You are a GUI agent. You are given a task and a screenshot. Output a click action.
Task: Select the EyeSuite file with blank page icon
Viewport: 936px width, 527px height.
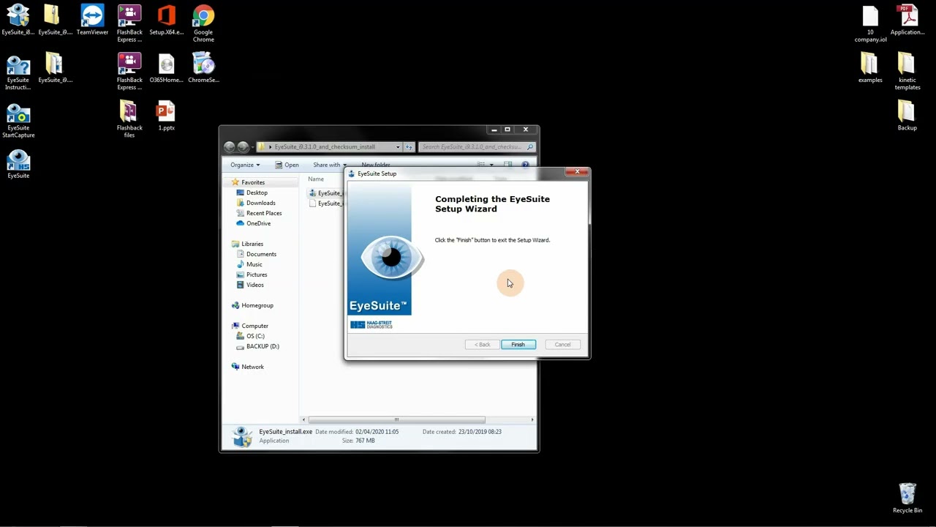tap(326, 203)
